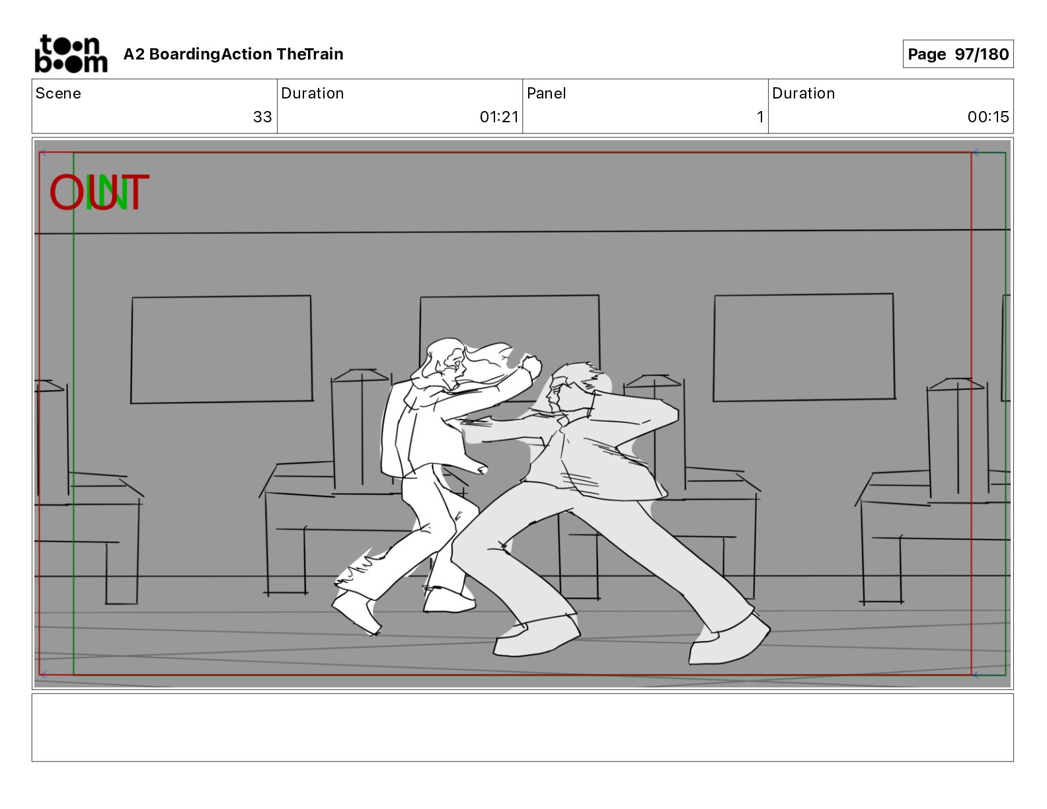Select the scene duration '01:21'
1047x809 pixels.
[499, 117]
